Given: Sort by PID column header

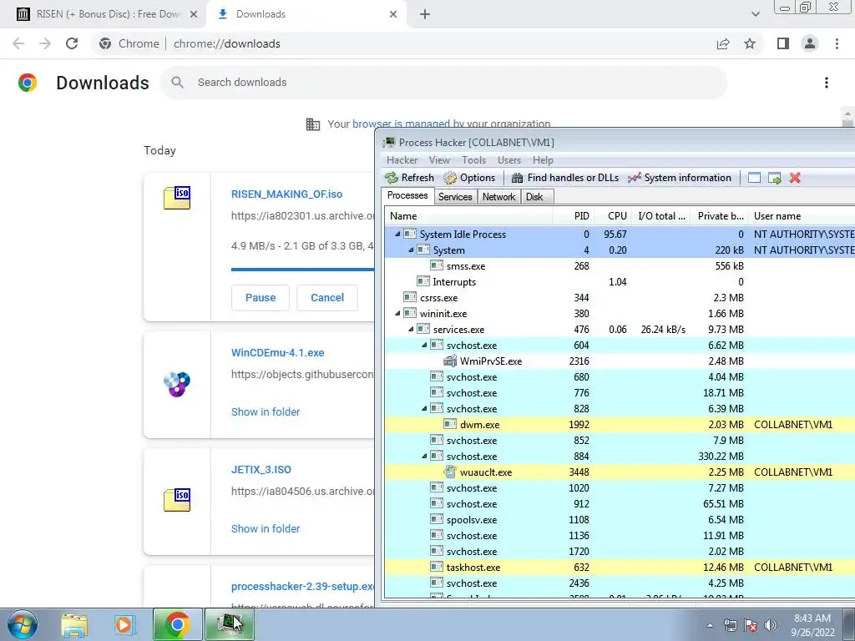Looking at the screenshot, I should (573, 216).
